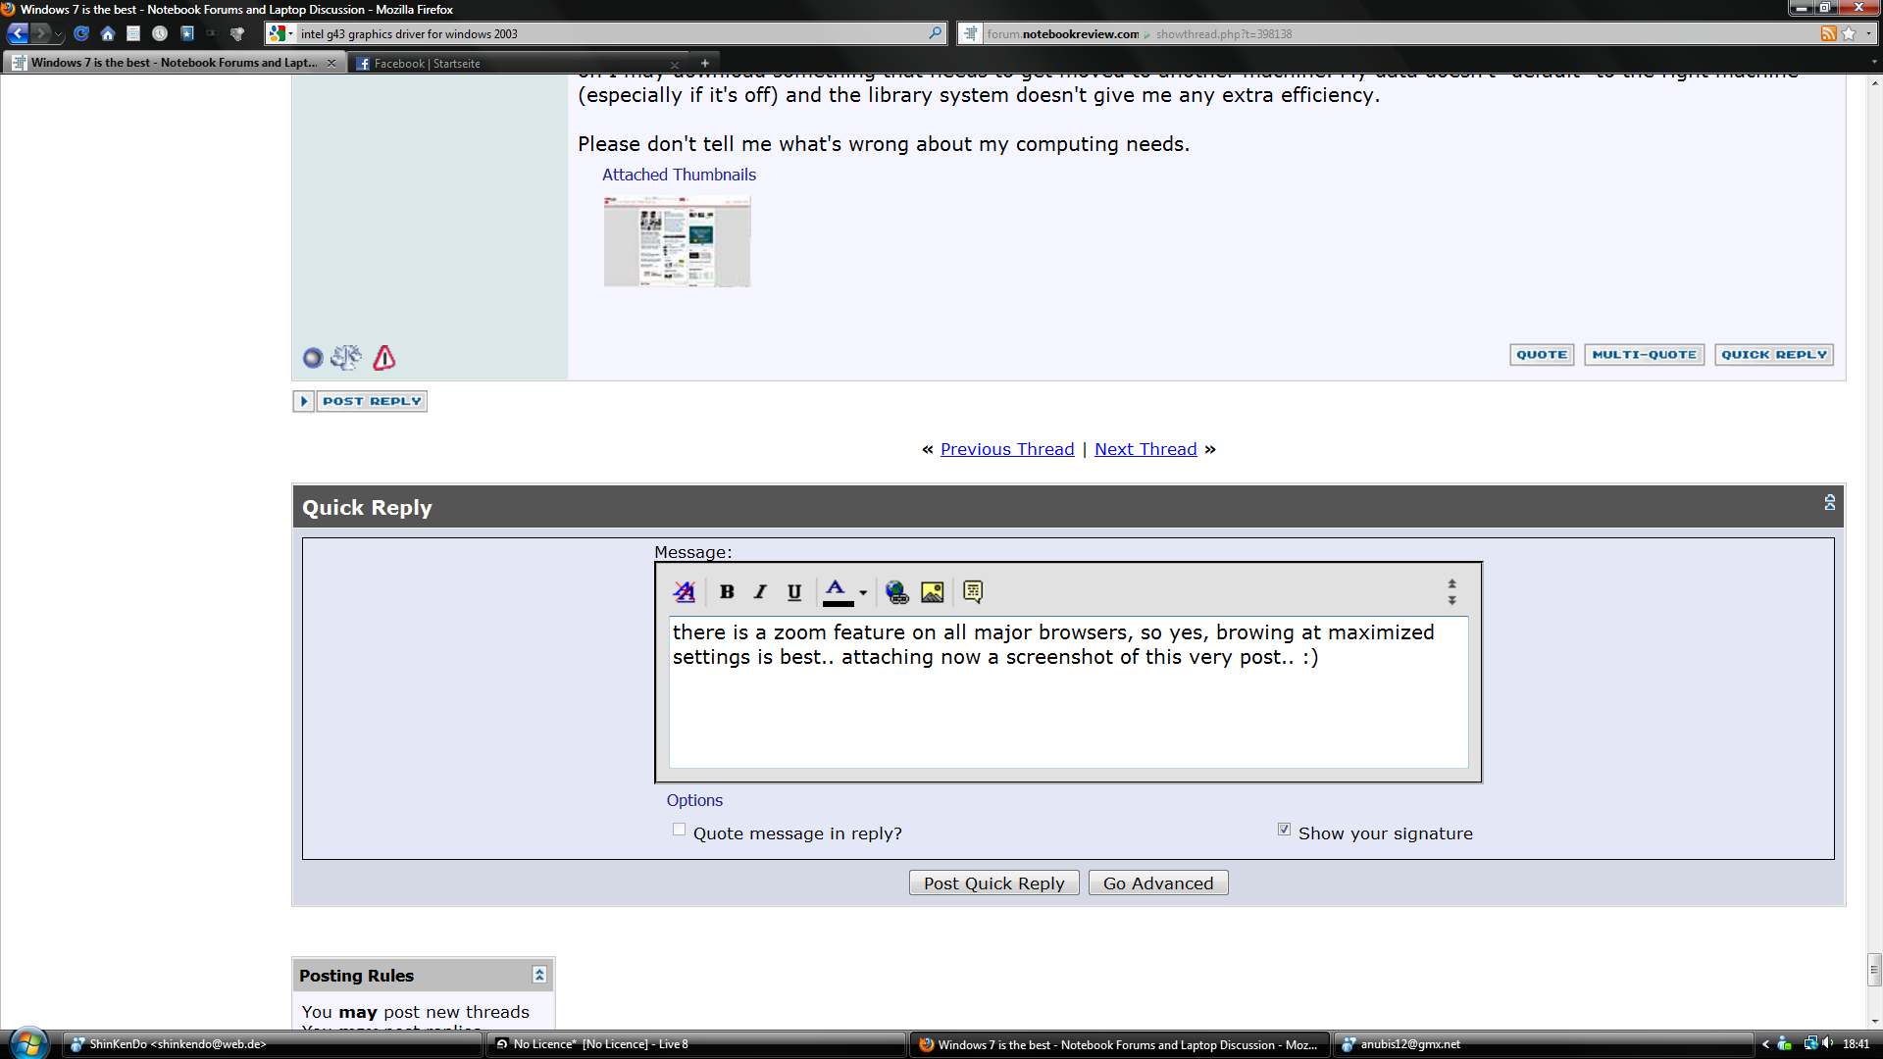Click the shield-shaped icon in nav toolbar
Image resolution: width=1883 pixels, height=1059 pixels.
[236, 33]
